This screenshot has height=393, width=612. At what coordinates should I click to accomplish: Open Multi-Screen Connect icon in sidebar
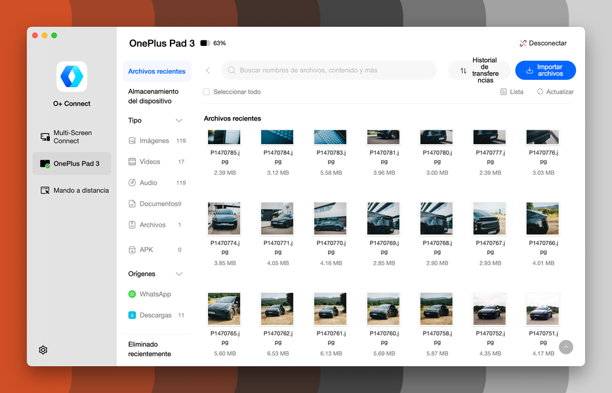45,137
